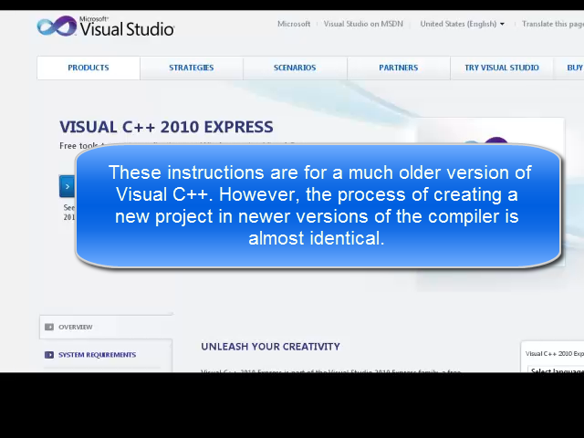Click the Visual Studio wordmark text
The width and height of the screenshot is (584, 438).
(127, 28)
